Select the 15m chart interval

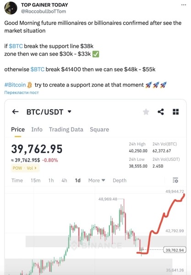[36, 180]
